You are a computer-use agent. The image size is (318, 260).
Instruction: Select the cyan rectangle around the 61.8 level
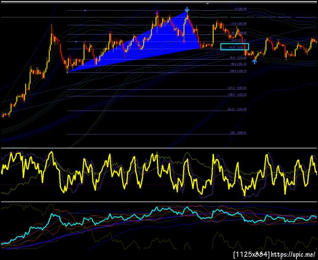234,47
